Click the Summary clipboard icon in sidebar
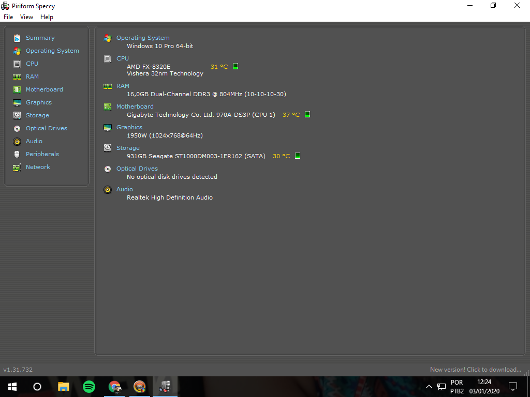The width and height of the screenshot is (530, 397). (x=17, y=38)
